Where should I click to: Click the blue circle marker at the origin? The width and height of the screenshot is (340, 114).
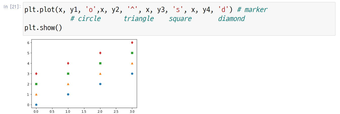click(x=36, y=105)
